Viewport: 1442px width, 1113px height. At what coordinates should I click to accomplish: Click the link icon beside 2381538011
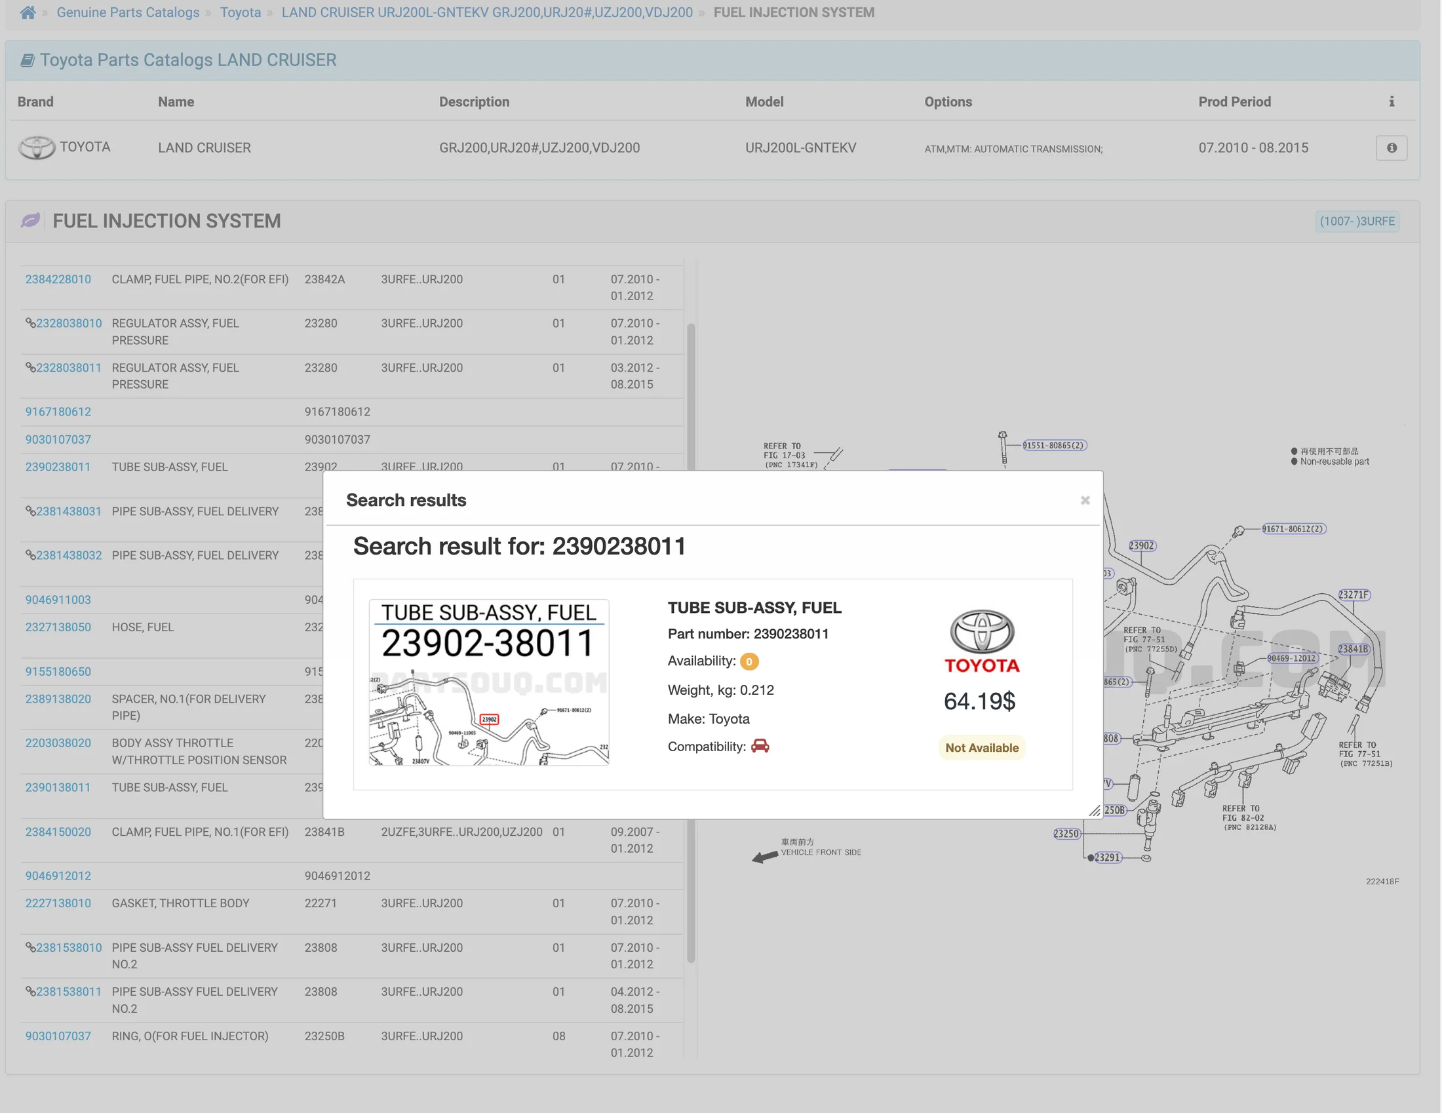[29, 991]
